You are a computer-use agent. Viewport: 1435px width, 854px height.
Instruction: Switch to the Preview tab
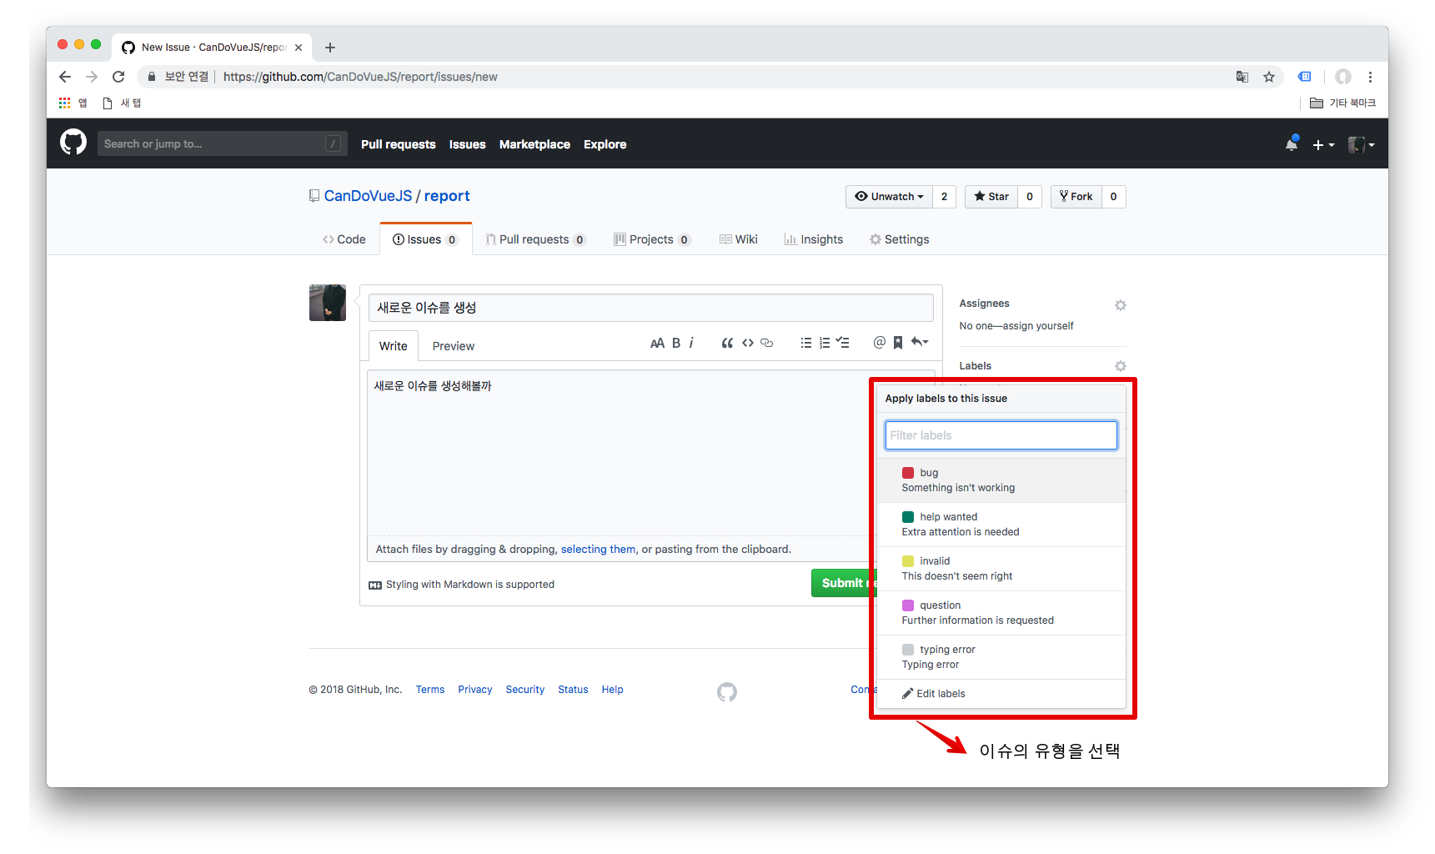[454, 346]
